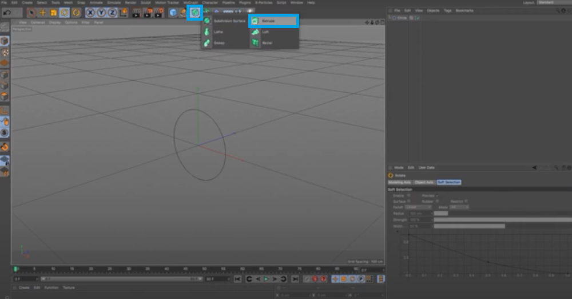Screen dimensions: 572x299
Task: Select the Rotate tool in toolbar
Action: [x=65, y=13]
